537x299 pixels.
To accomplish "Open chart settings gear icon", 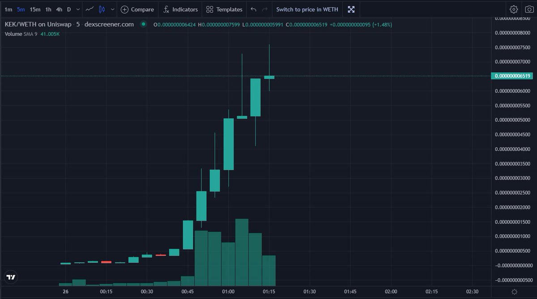I will pos(514,9).
